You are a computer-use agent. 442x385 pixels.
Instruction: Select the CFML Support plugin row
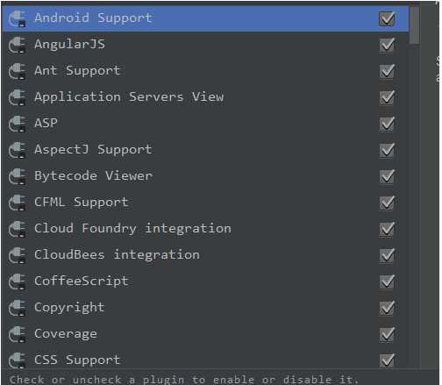pos(205,203)
